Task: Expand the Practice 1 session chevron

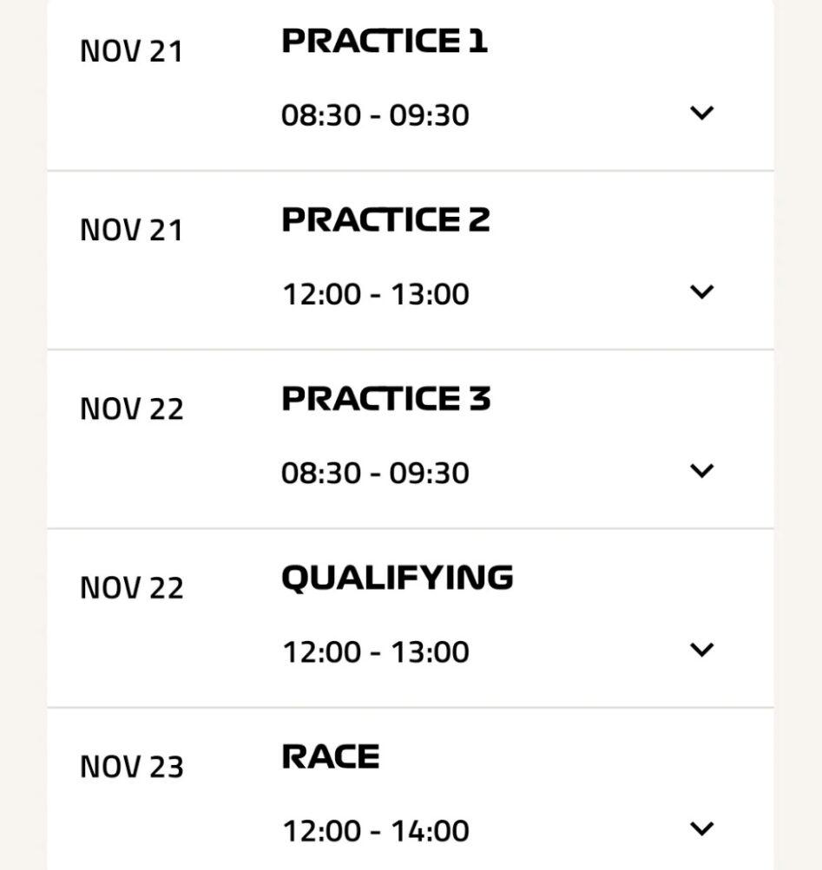Action: tap(701, 113)
